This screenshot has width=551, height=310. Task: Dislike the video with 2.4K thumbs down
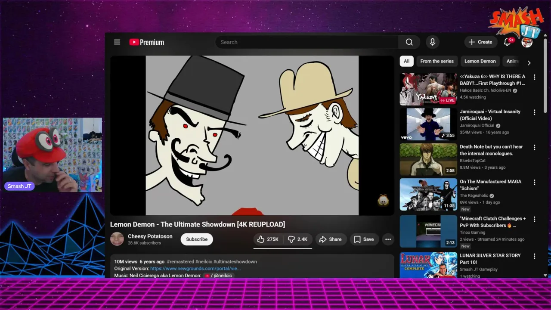298,239
